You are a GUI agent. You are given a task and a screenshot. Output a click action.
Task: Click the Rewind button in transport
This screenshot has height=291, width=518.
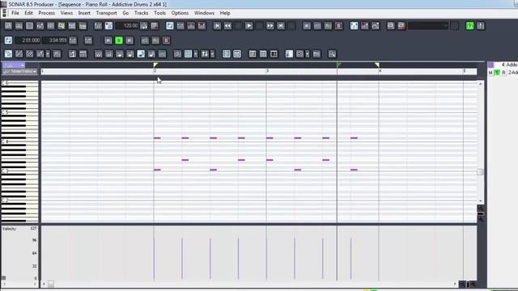click(x=227, y=26)
